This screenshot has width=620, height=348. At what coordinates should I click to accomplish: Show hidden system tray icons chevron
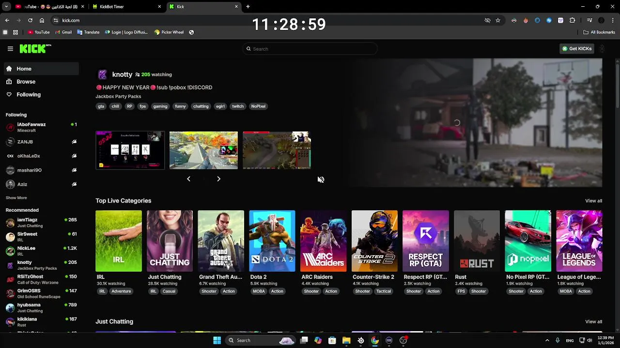[547, 340]
